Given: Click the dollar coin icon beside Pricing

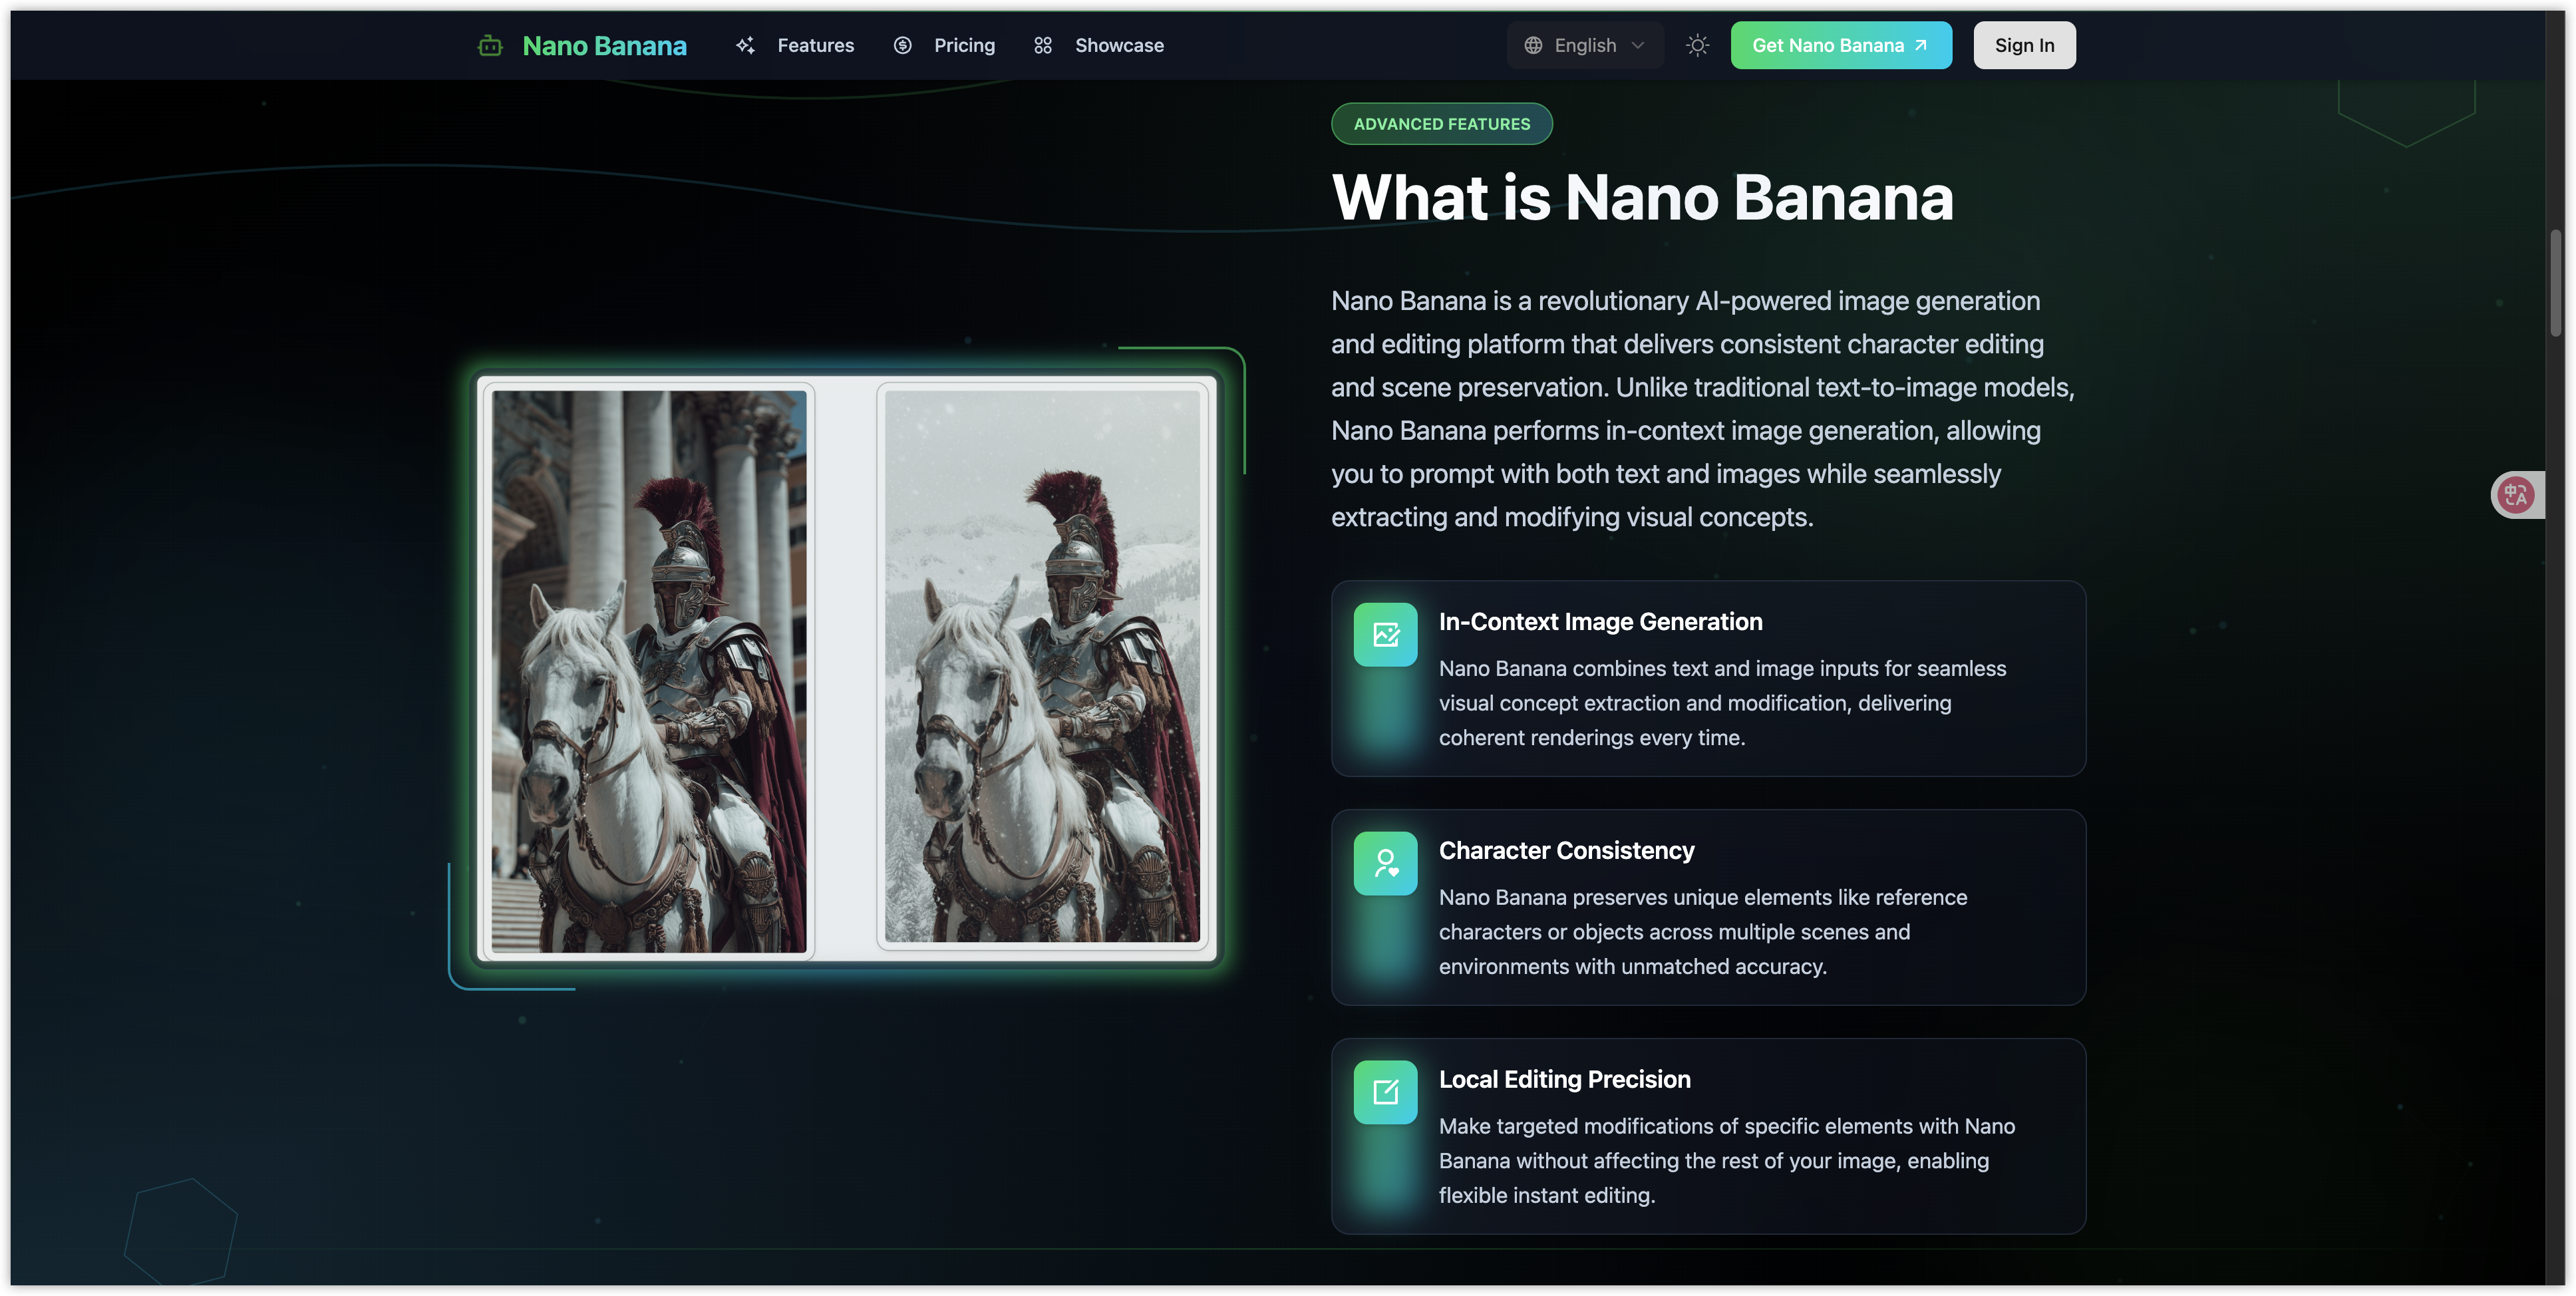Looking at the screenshot, I should [902, 46].
